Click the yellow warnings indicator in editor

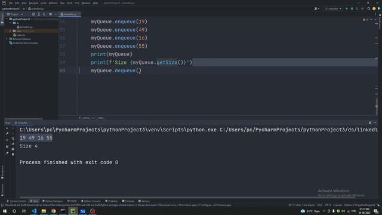coord(366,20)
